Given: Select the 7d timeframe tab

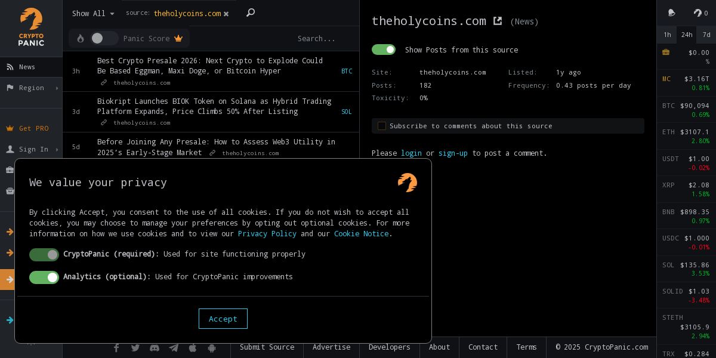Looking at the screenshot, I should pyautogui.click(x=706, y=35).
